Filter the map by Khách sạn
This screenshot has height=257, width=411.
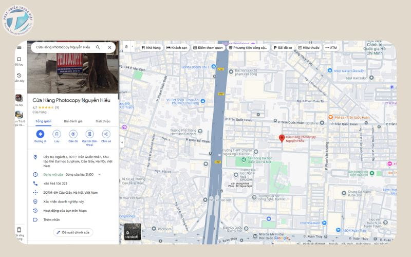(177, 48)
